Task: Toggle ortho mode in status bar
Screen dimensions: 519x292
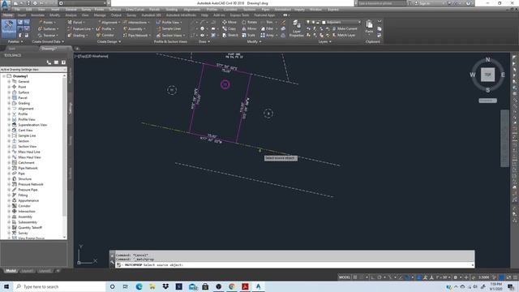Action: pyautogui.click(x=373, y=277)
